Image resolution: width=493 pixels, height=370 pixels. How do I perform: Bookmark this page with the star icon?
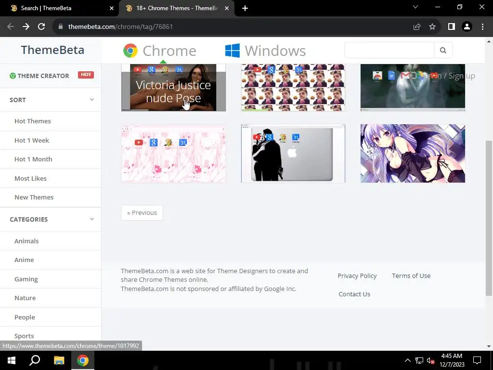pos(432,27)
